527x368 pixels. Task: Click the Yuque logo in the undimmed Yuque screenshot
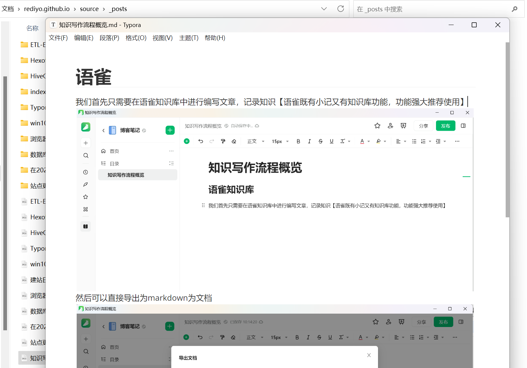[86, 127]
